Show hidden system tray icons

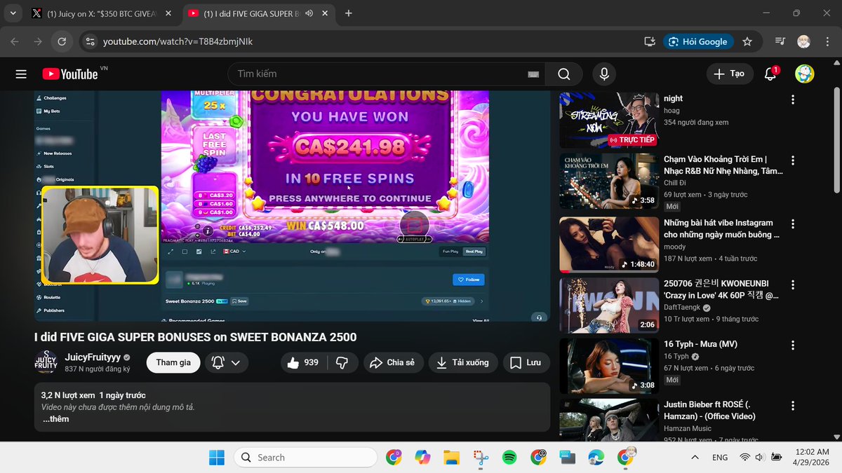pos(695,458)
